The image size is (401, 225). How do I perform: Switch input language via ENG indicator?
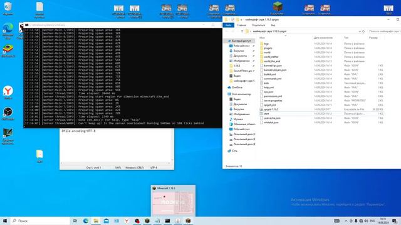coord(372,221)
